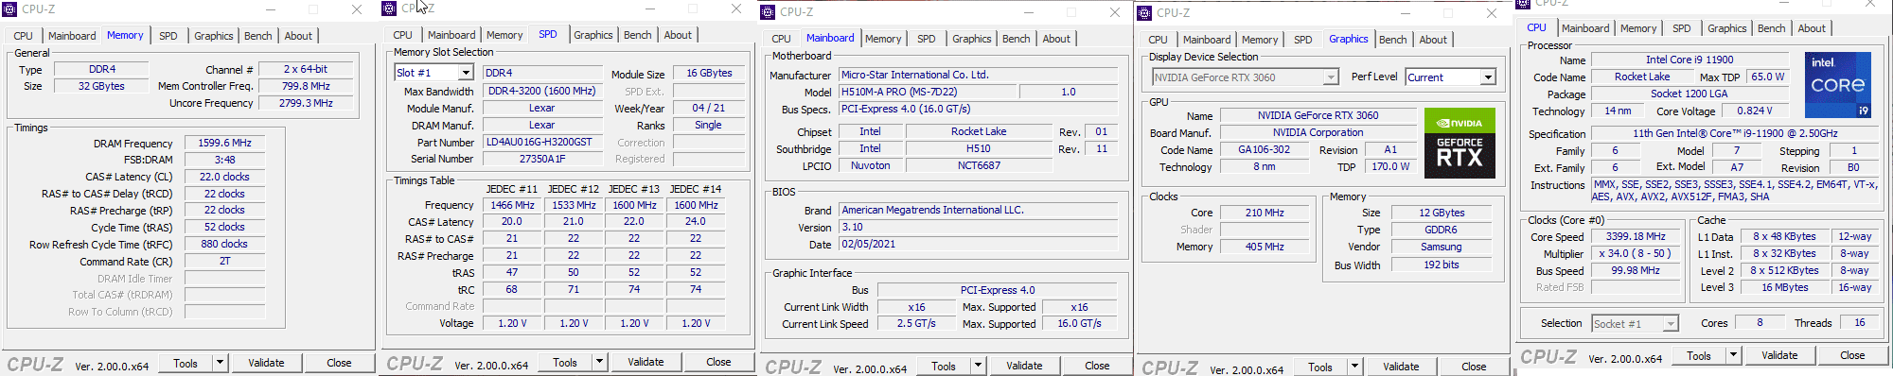Click the 32 GBytes memory size field
1893x376 pixels.
[101, 86]
